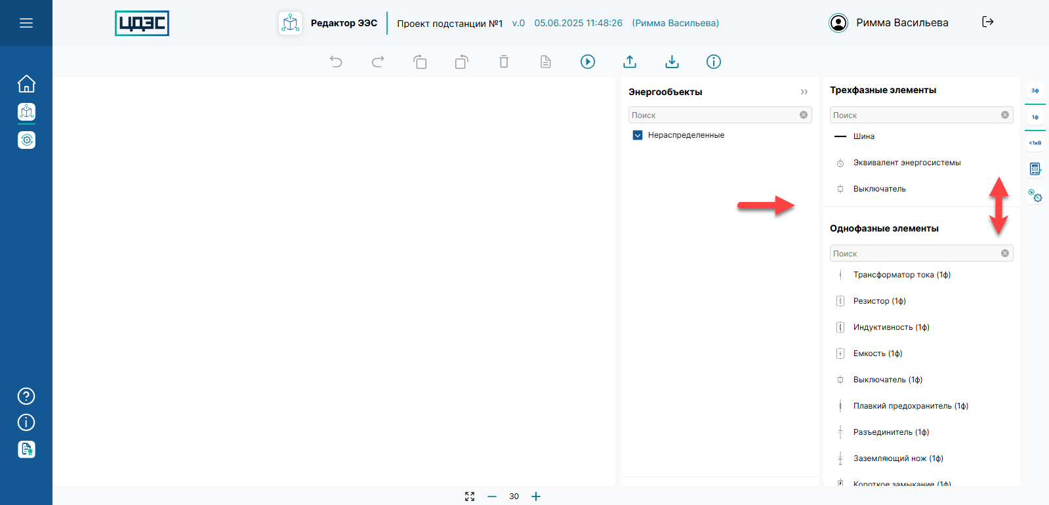Image resolution: width=1049 pixels, height=505 pixels.
Task: Switch to the 1ф single-phase elements tab
Action: pos(1035,117)
